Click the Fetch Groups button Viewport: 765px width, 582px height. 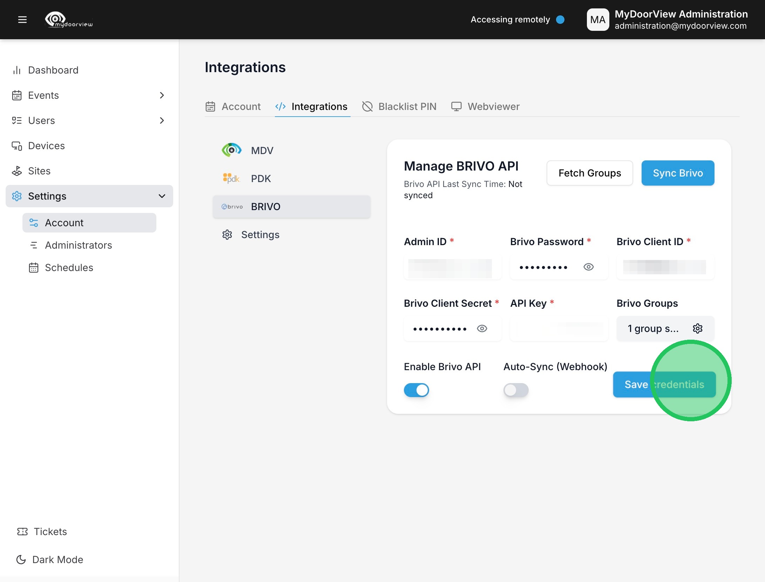point(589,173)
